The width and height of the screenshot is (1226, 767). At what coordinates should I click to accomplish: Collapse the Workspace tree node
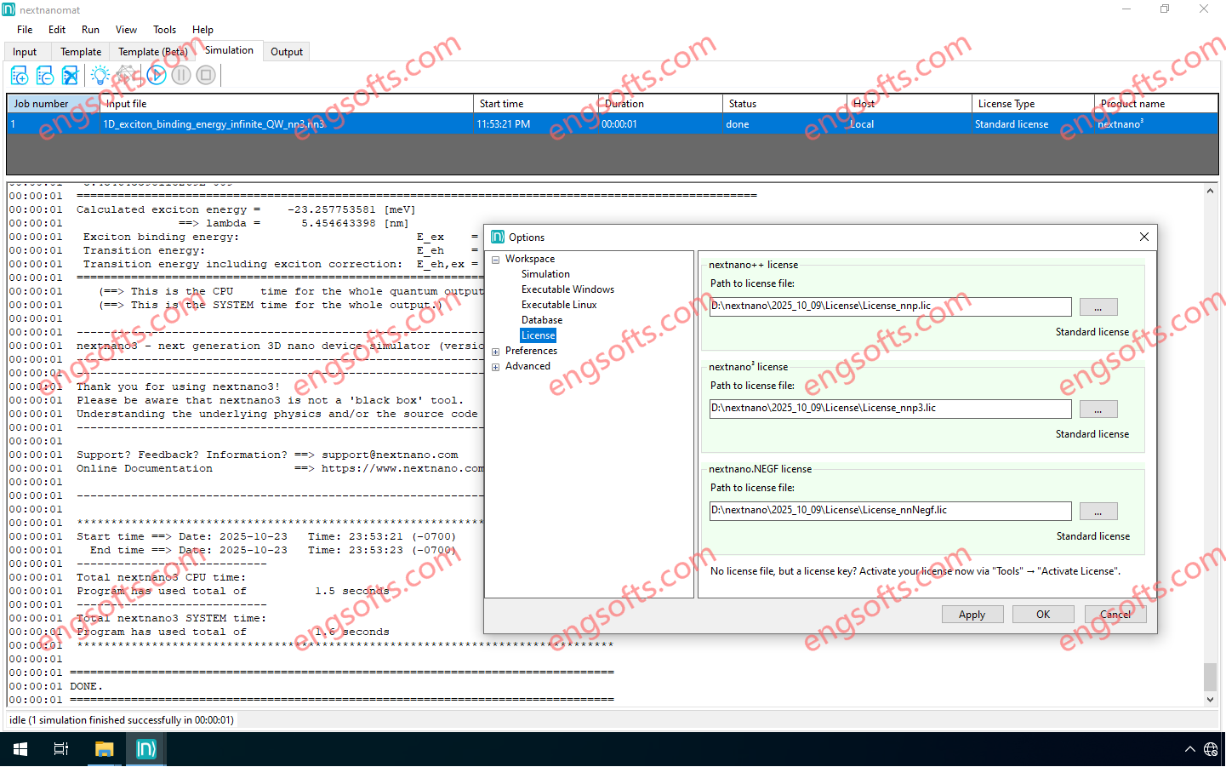point(495,260)
